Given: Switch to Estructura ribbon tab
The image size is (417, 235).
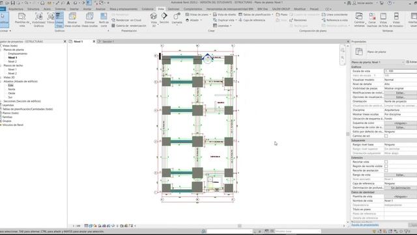Looking at the screenshot, I should [33, 8].
